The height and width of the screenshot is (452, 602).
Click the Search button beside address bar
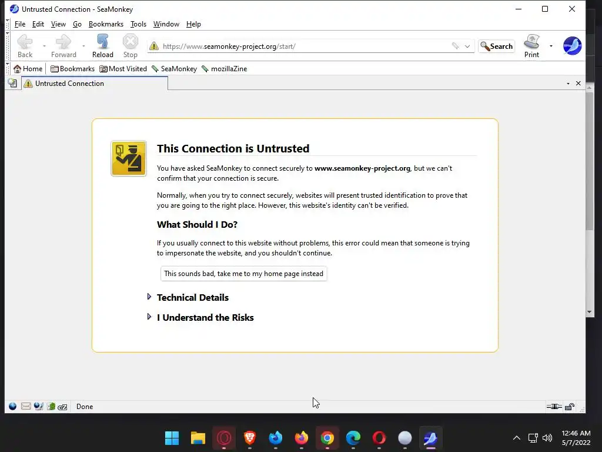coord(496,46)
